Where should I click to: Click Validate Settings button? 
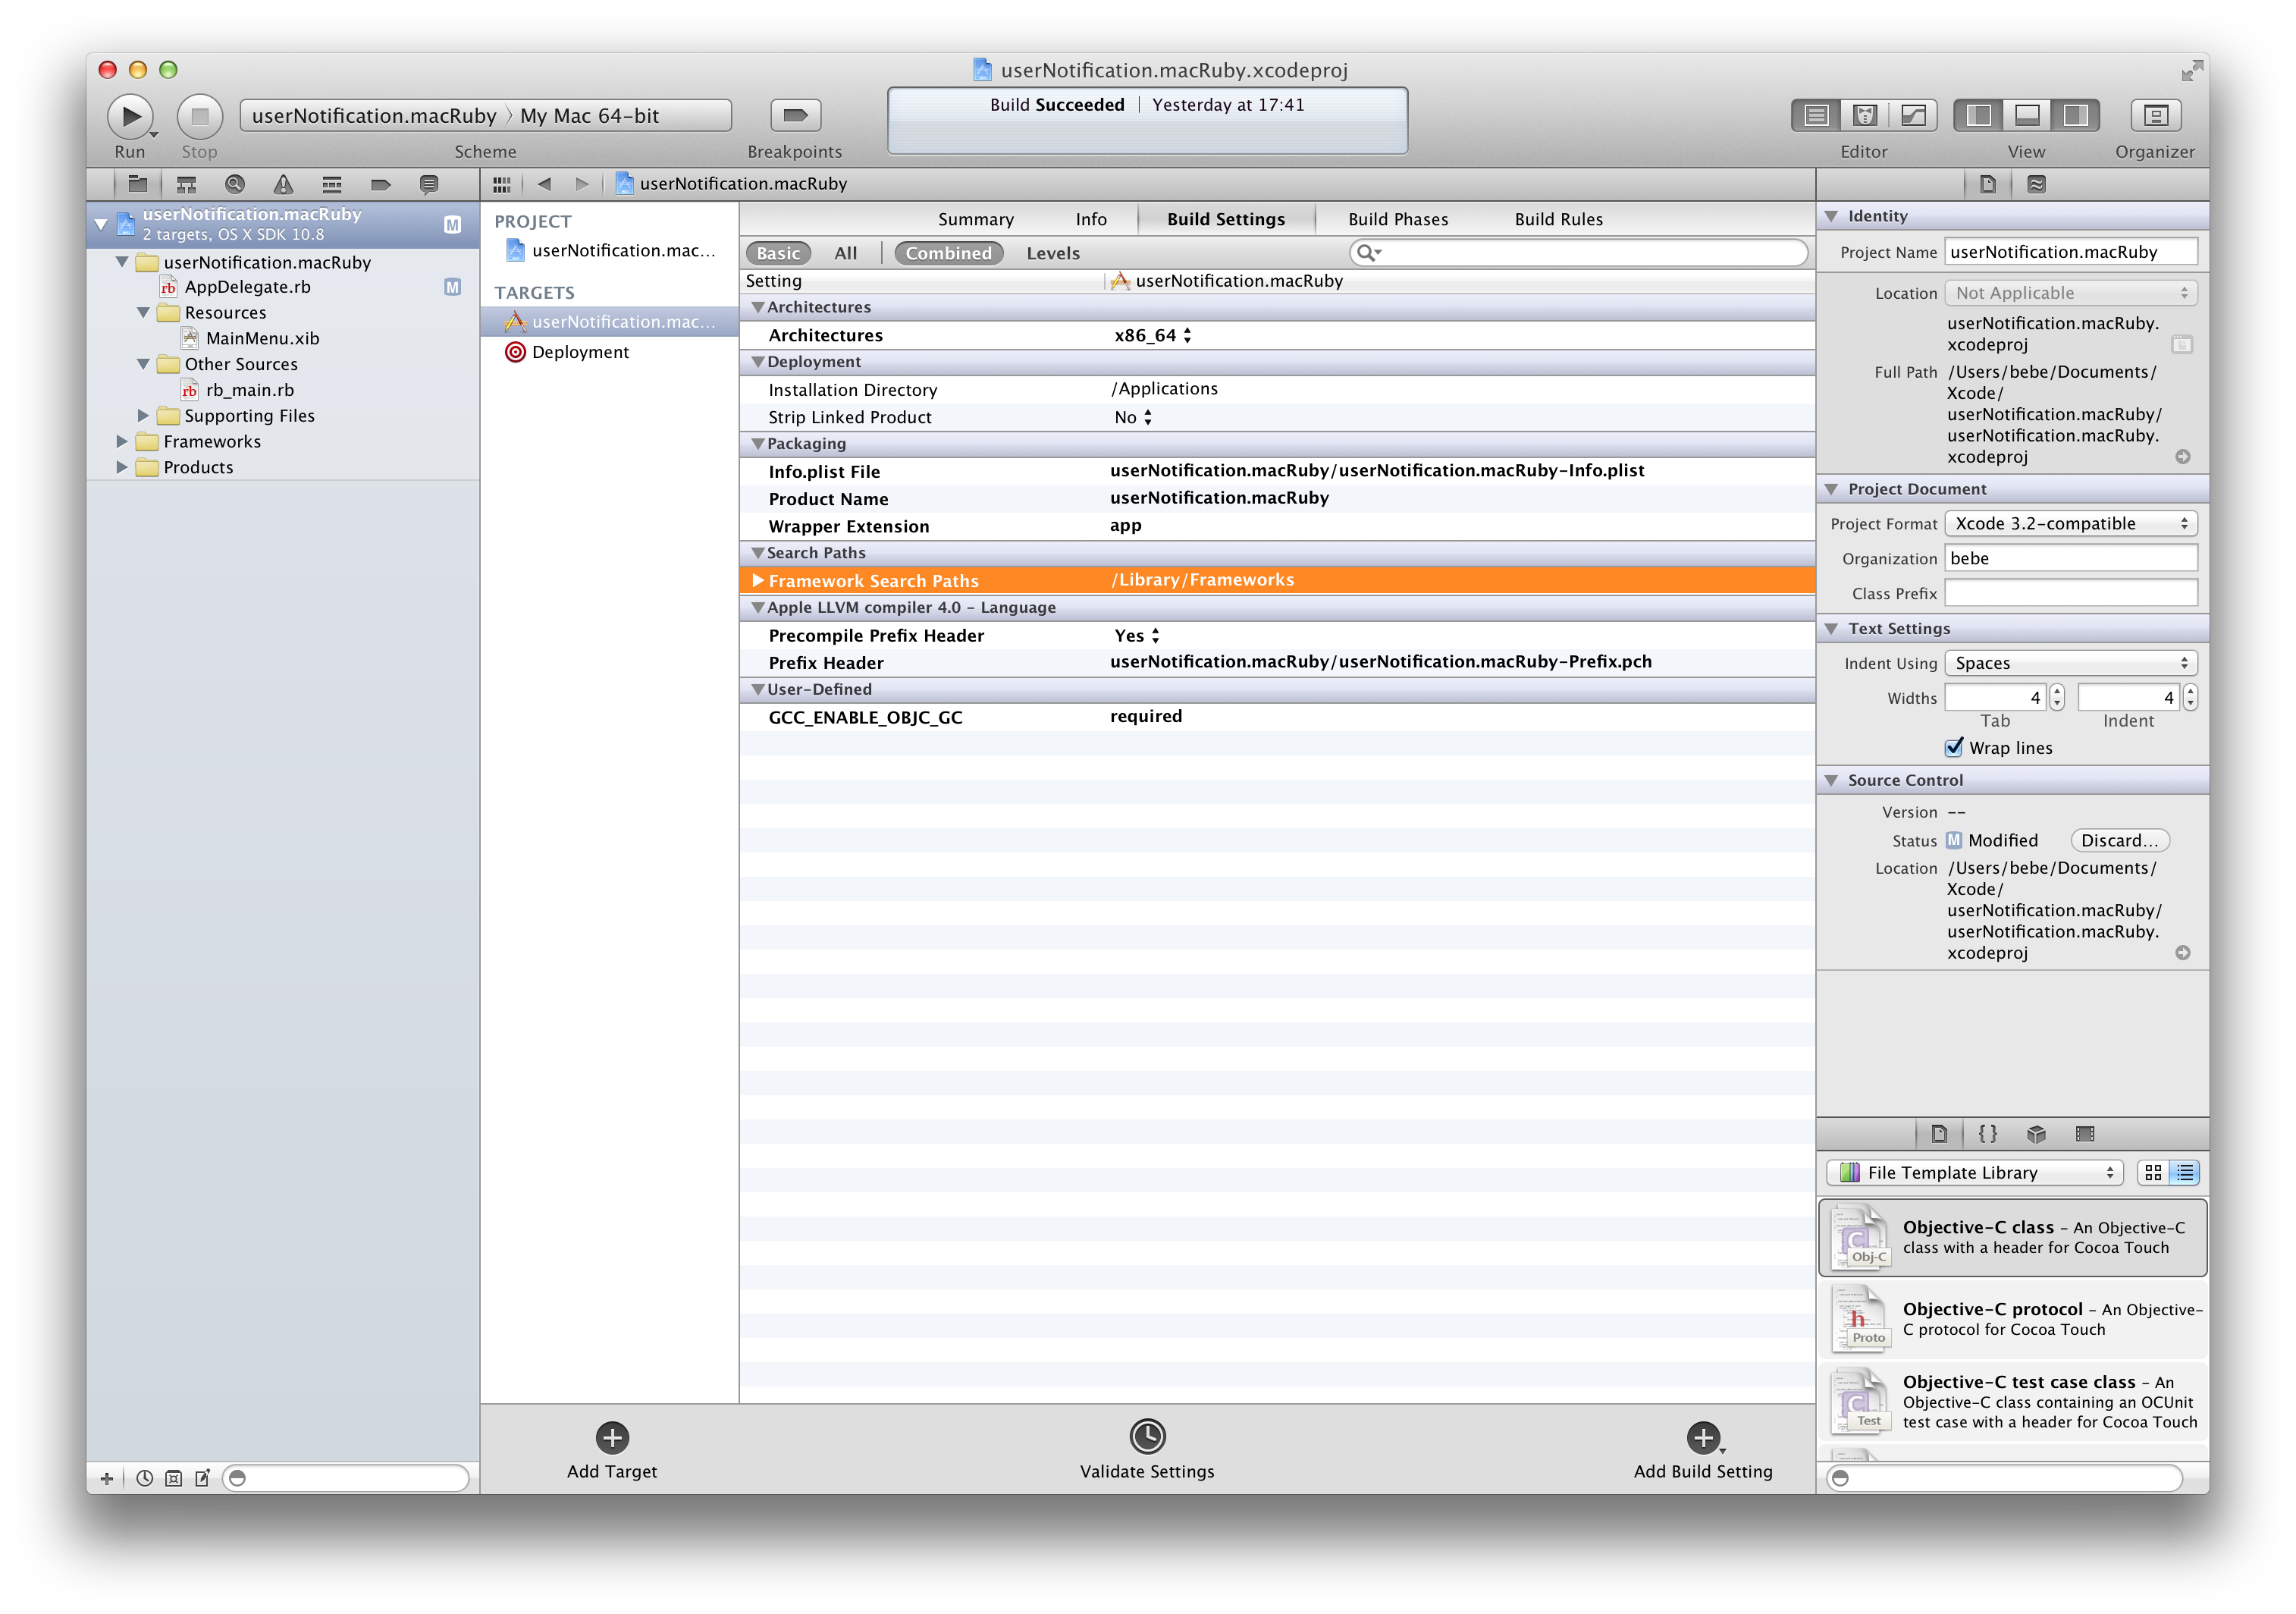pyautogui.click(x=1147, y=1450)
